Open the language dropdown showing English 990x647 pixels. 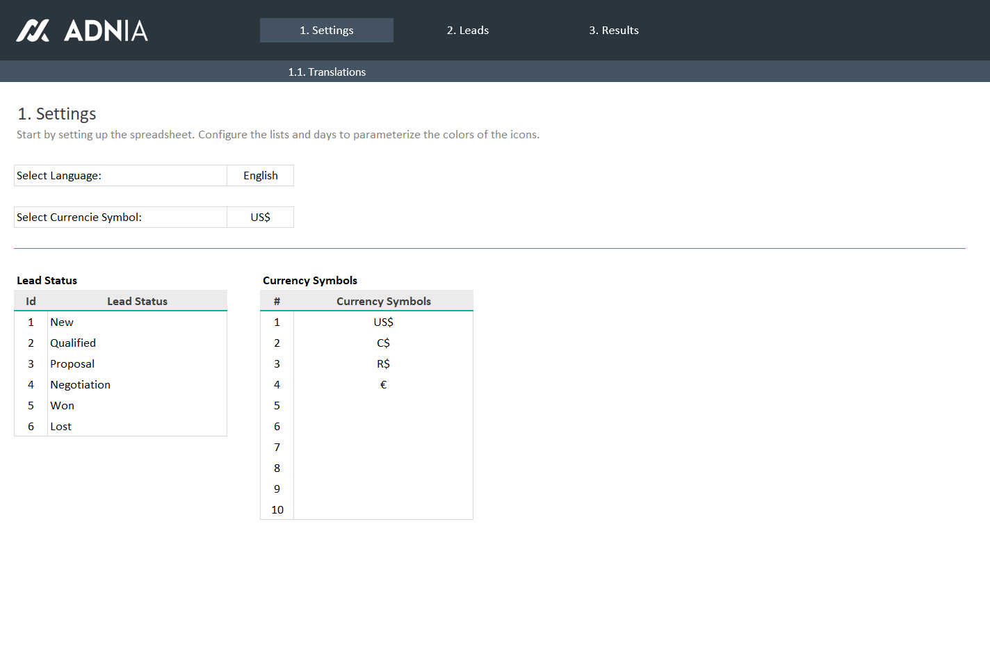[x=260, y=176]
